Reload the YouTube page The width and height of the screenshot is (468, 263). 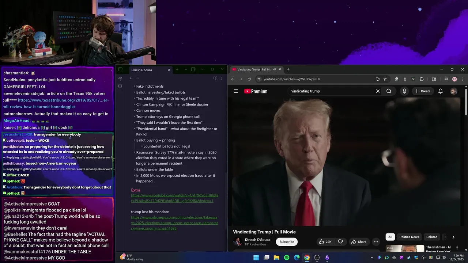249,79
